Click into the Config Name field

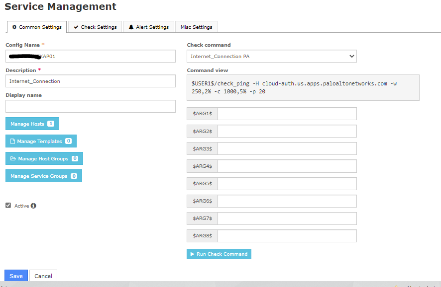pyautogui.click(x=91, y=56)
